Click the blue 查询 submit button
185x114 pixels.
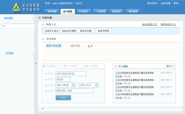[63, 98]
